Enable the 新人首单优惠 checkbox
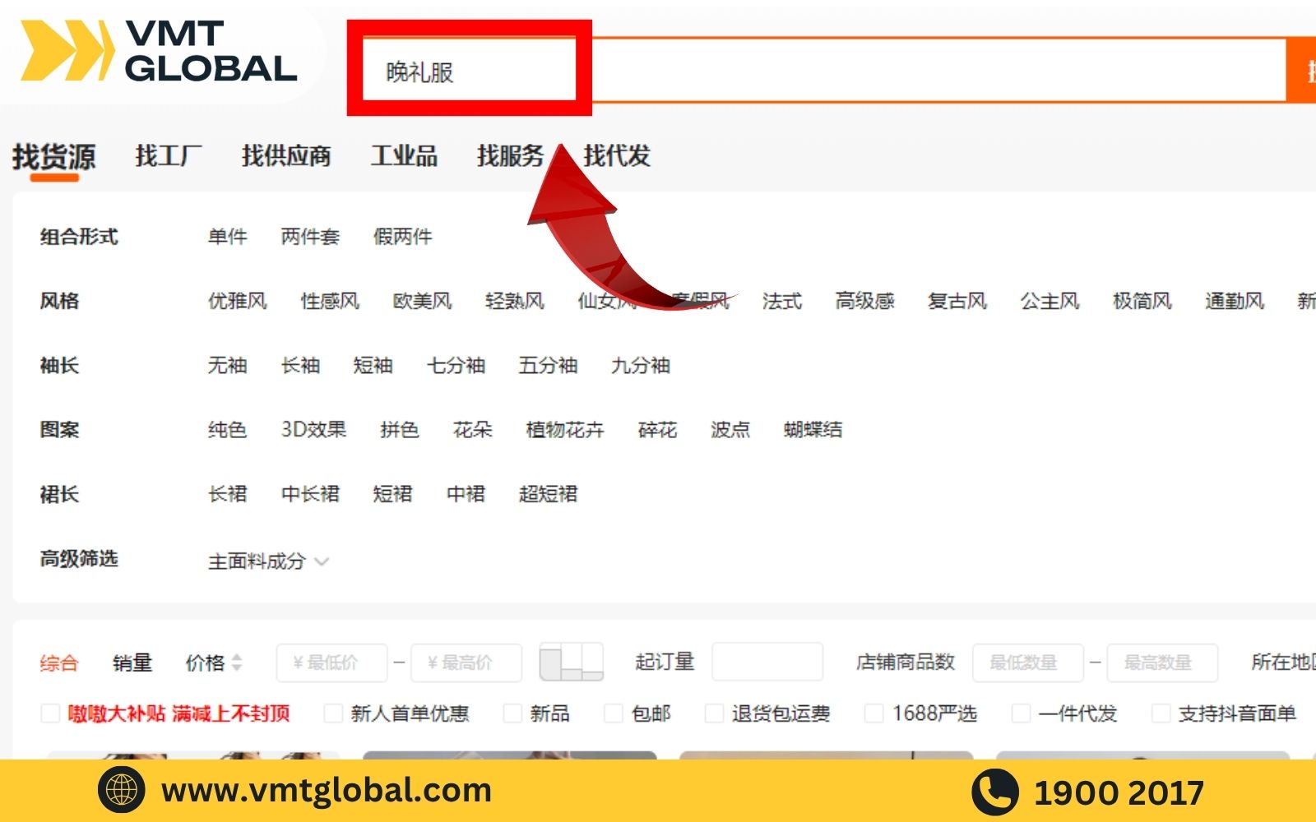Image resolution: width=1316 pixels, height=822 pixels. pyautogui.click(x=333, y=713)
